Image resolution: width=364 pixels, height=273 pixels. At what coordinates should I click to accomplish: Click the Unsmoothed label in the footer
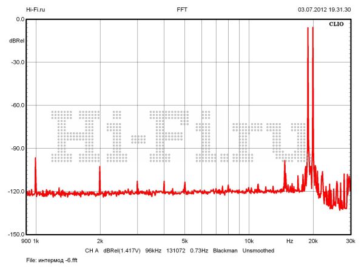coord(258,250)
